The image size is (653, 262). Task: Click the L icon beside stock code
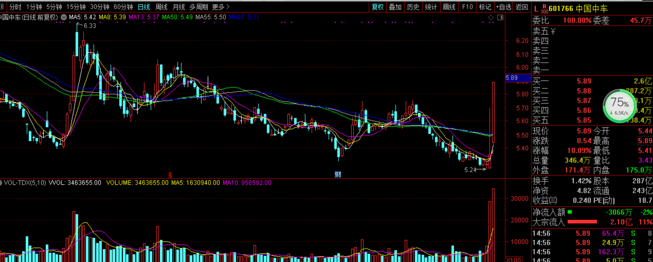536,9
